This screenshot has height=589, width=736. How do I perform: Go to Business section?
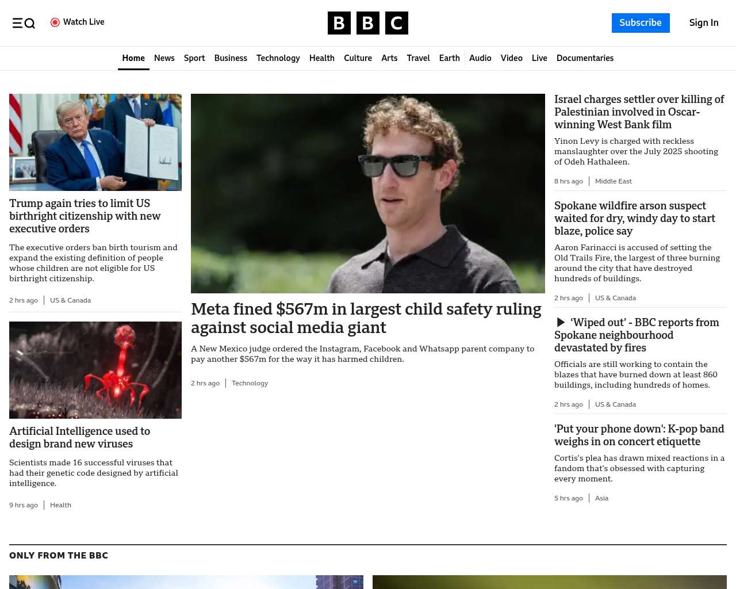pos(231,58)
